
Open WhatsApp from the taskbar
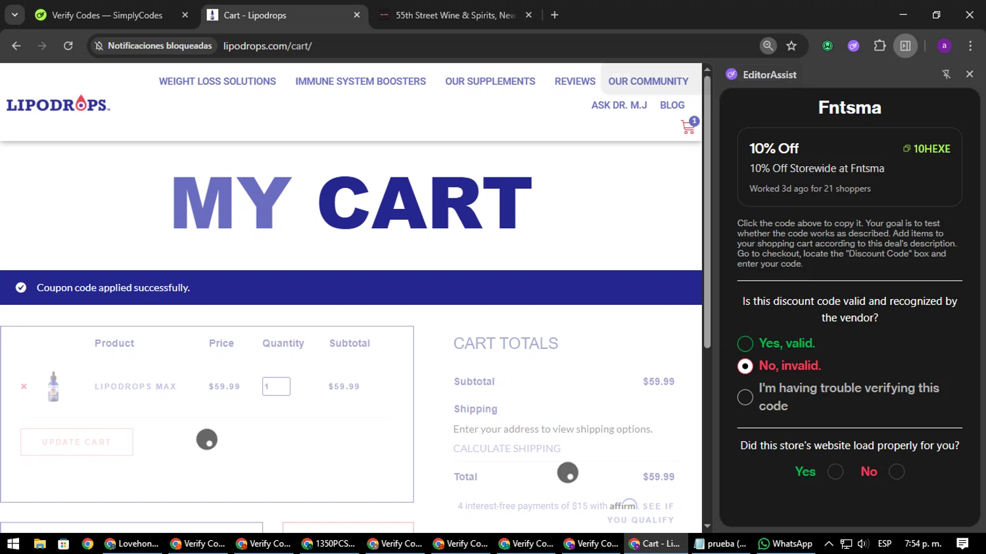786,543
